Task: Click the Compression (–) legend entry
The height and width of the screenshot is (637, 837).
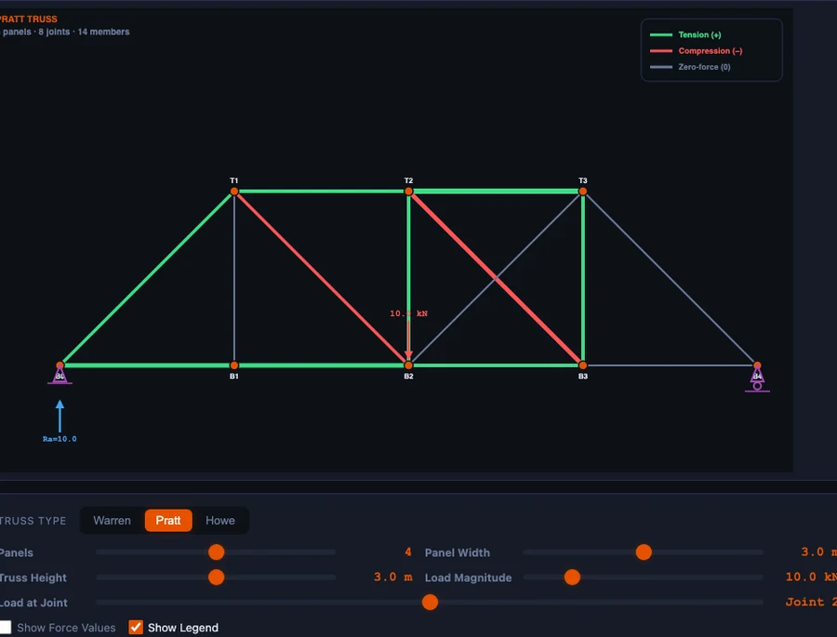Action: click(x=696, y=51)
